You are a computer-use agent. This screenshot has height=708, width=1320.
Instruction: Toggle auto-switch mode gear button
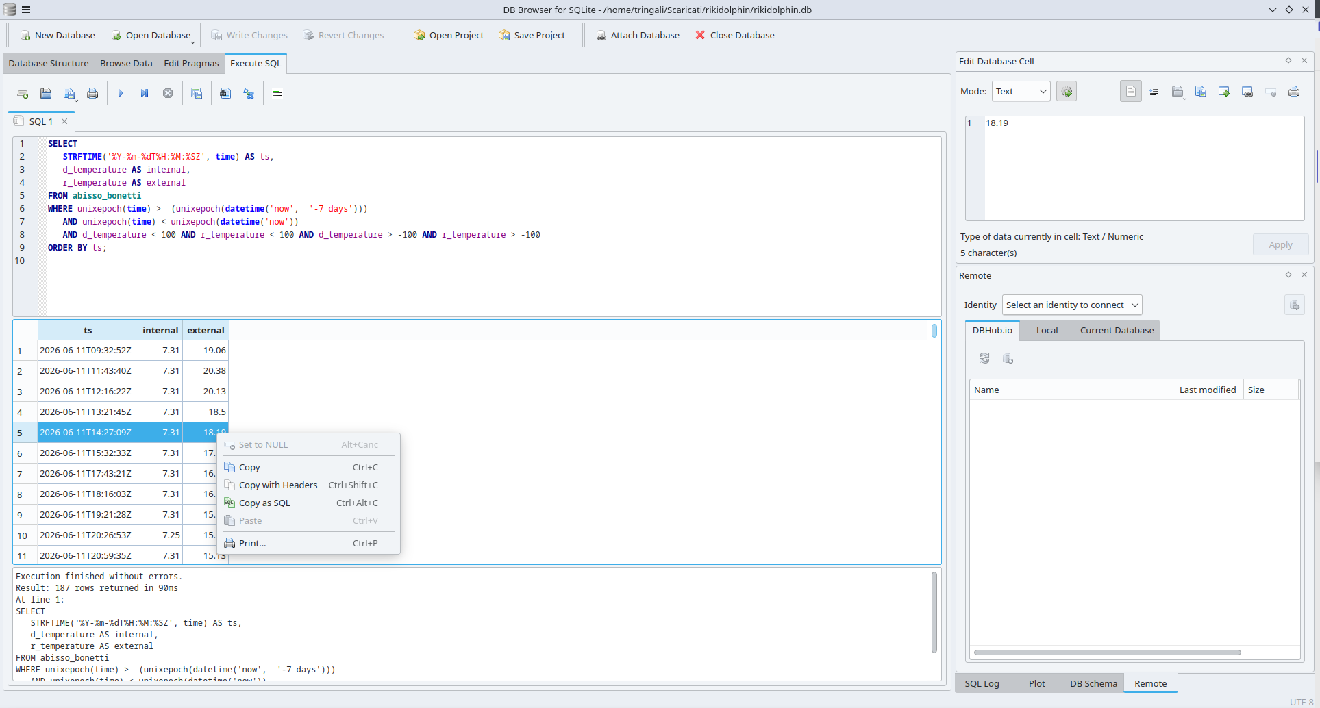1067,92
